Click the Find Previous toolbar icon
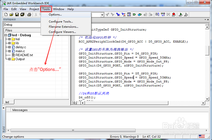Viewport: 212px width, 140px height. click(107, 14)
